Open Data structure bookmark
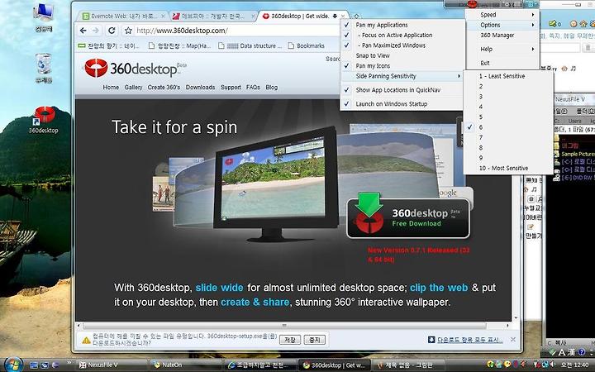The height and width of the screenshot is (372, 595). click(250, 45)
